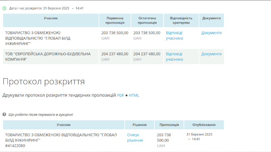Open "Документи" for ГЛОБАЛ БІЛД ІНЖИНІРИНГ
The image size is (271, 152).
point(211,33)
